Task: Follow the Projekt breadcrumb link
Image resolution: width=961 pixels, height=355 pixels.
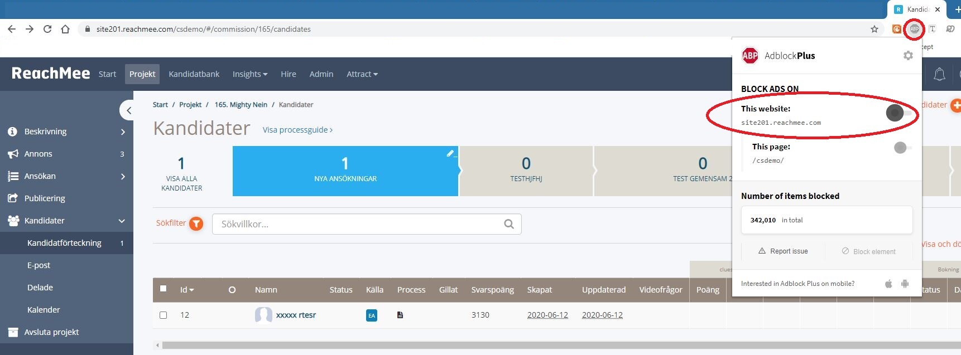Action: point(190,105)
